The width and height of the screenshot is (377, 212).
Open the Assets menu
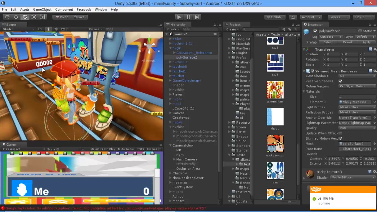tap(24, 9)
